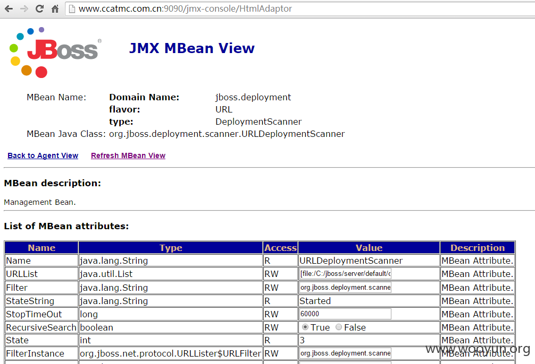This screenshot has width=535, height=364.
Task: Click the JMX MBean View heading
Action: 192,48
